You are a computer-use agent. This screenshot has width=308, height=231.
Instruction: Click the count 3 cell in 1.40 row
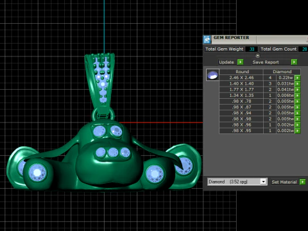(x=270, y=83)
